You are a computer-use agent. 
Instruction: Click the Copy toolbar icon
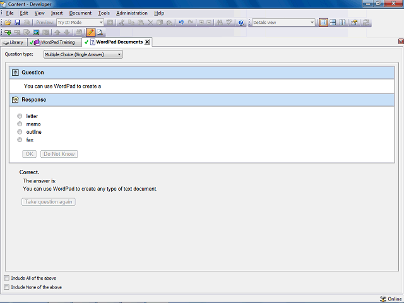click(x=131, y=23)
